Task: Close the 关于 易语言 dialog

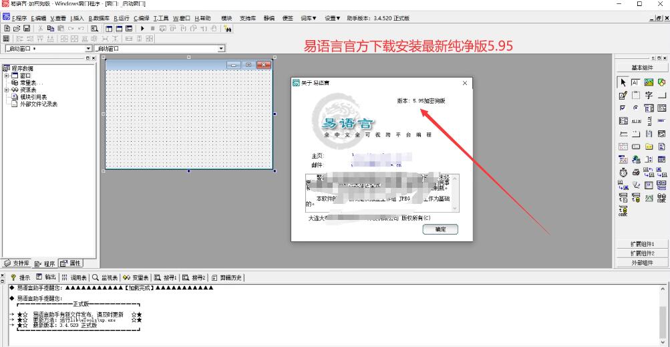Action: click(465, 83)
